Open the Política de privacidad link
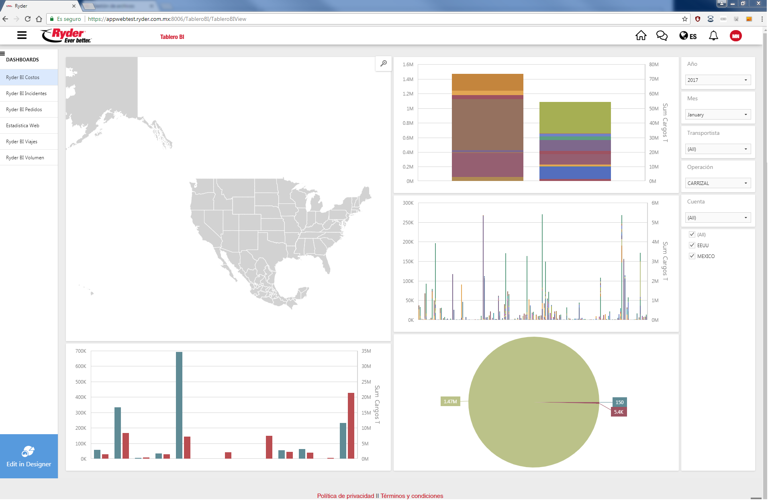The image size is (768, 500). 345,496
